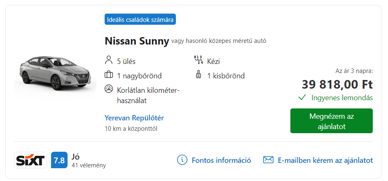Click the info circle icon

[182, 160]
